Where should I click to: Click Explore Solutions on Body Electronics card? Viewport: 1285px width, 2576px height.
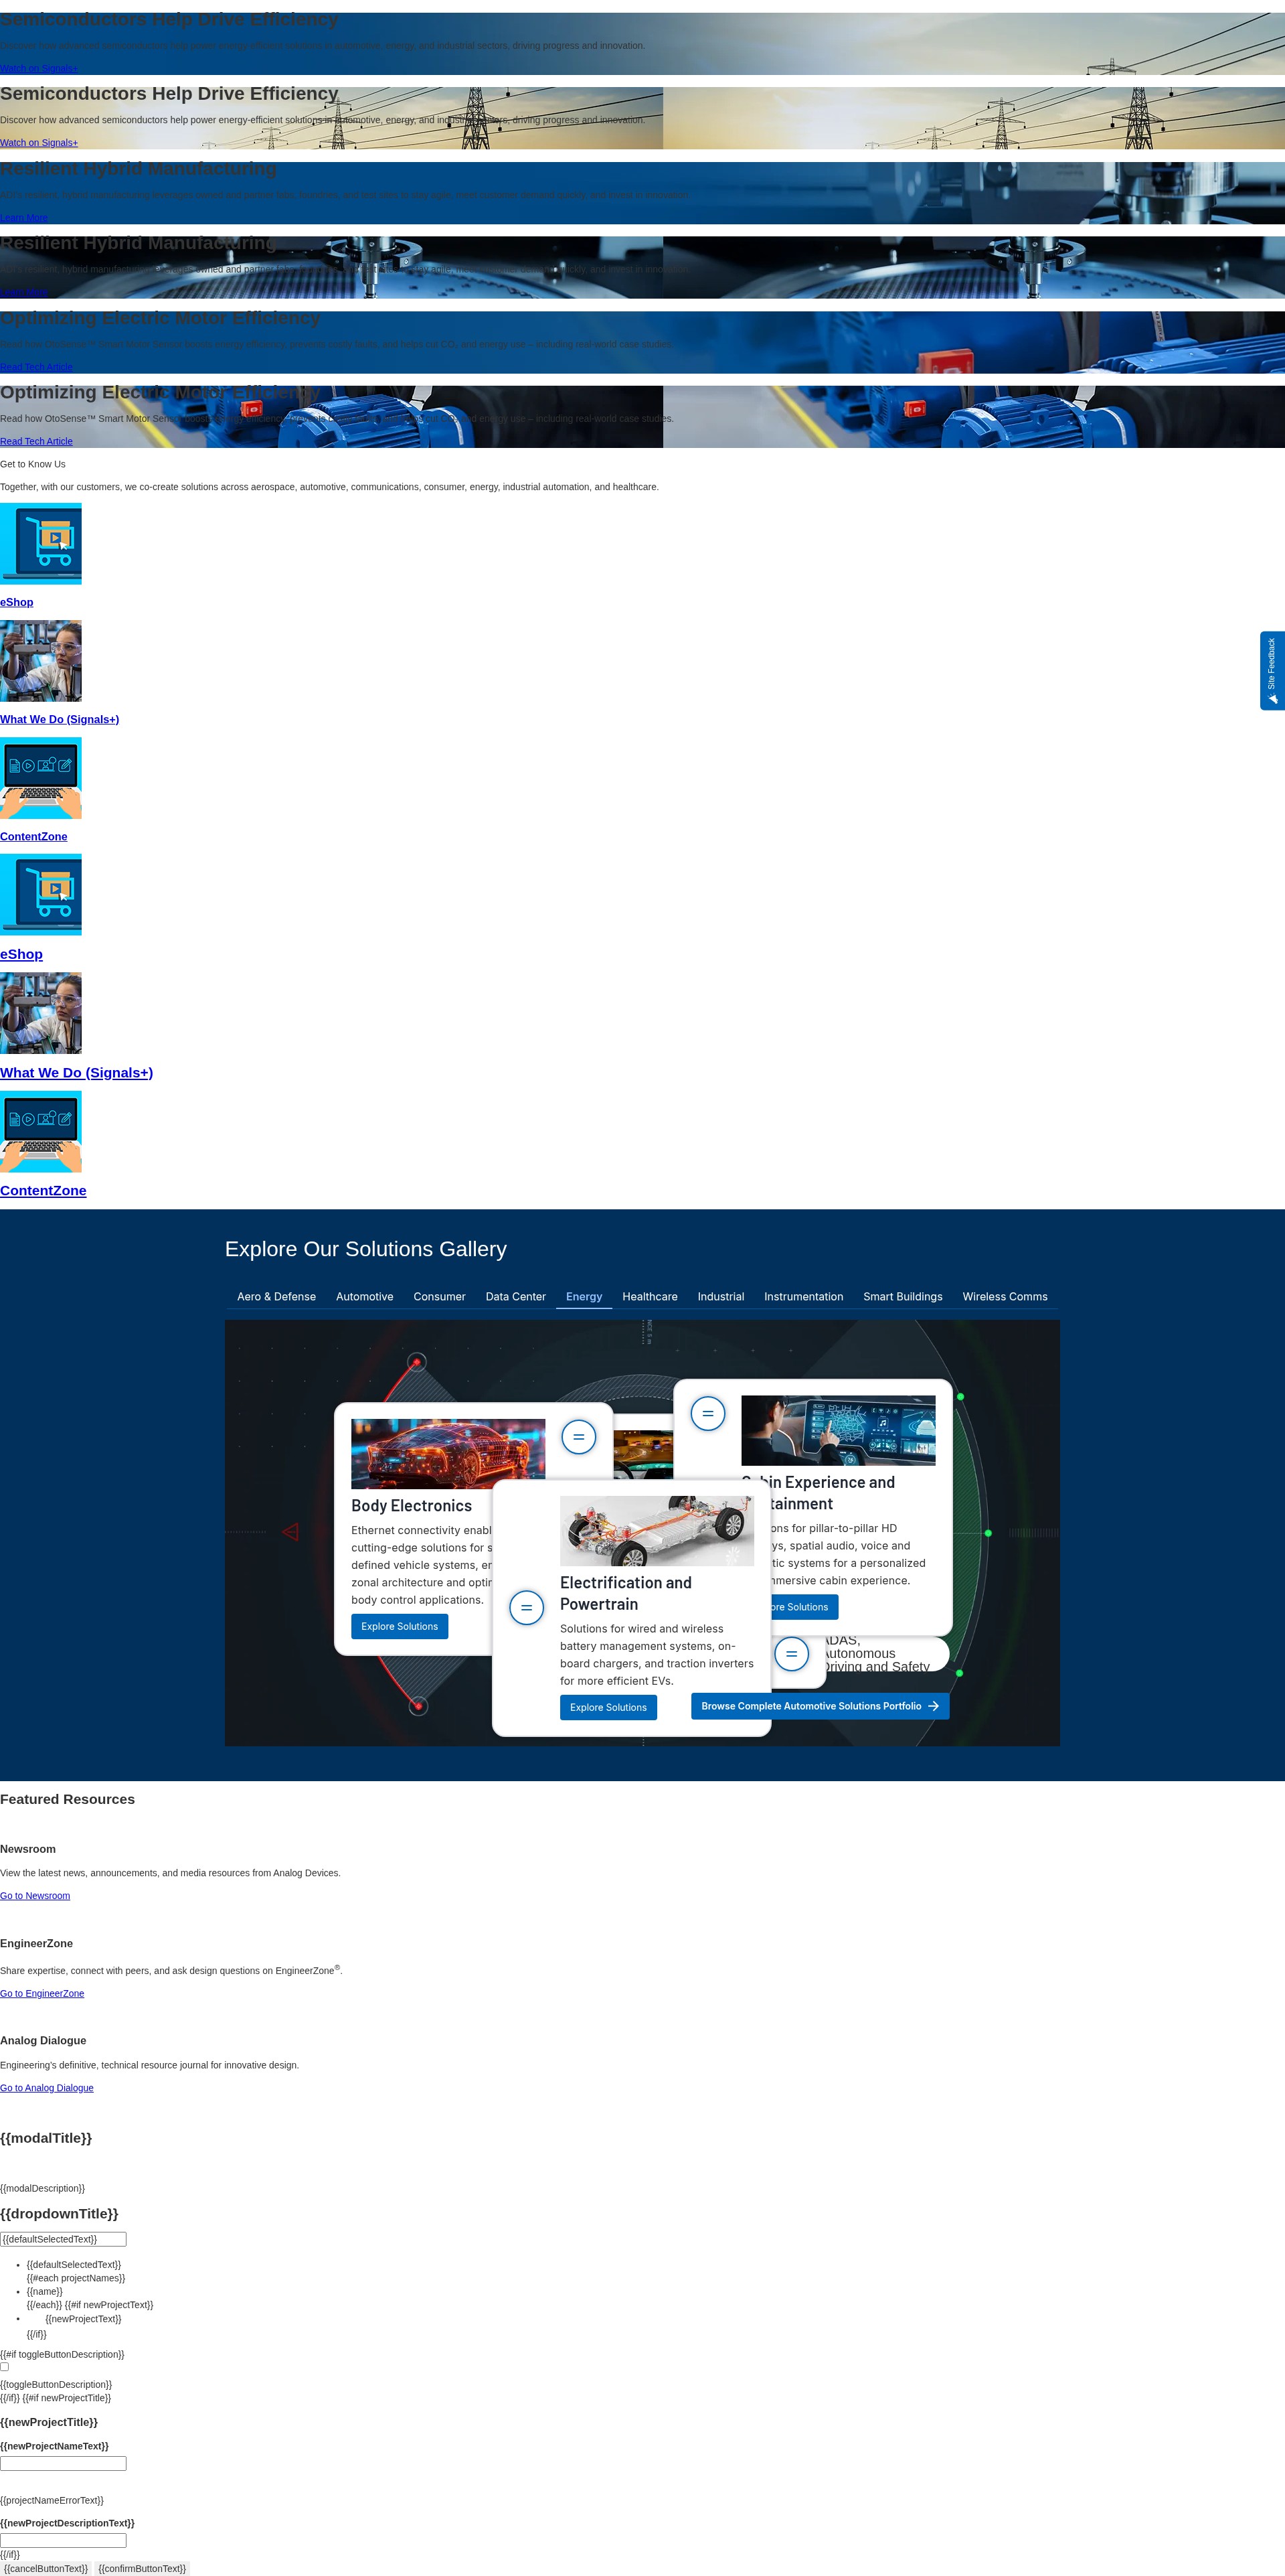click(400, 1626)
